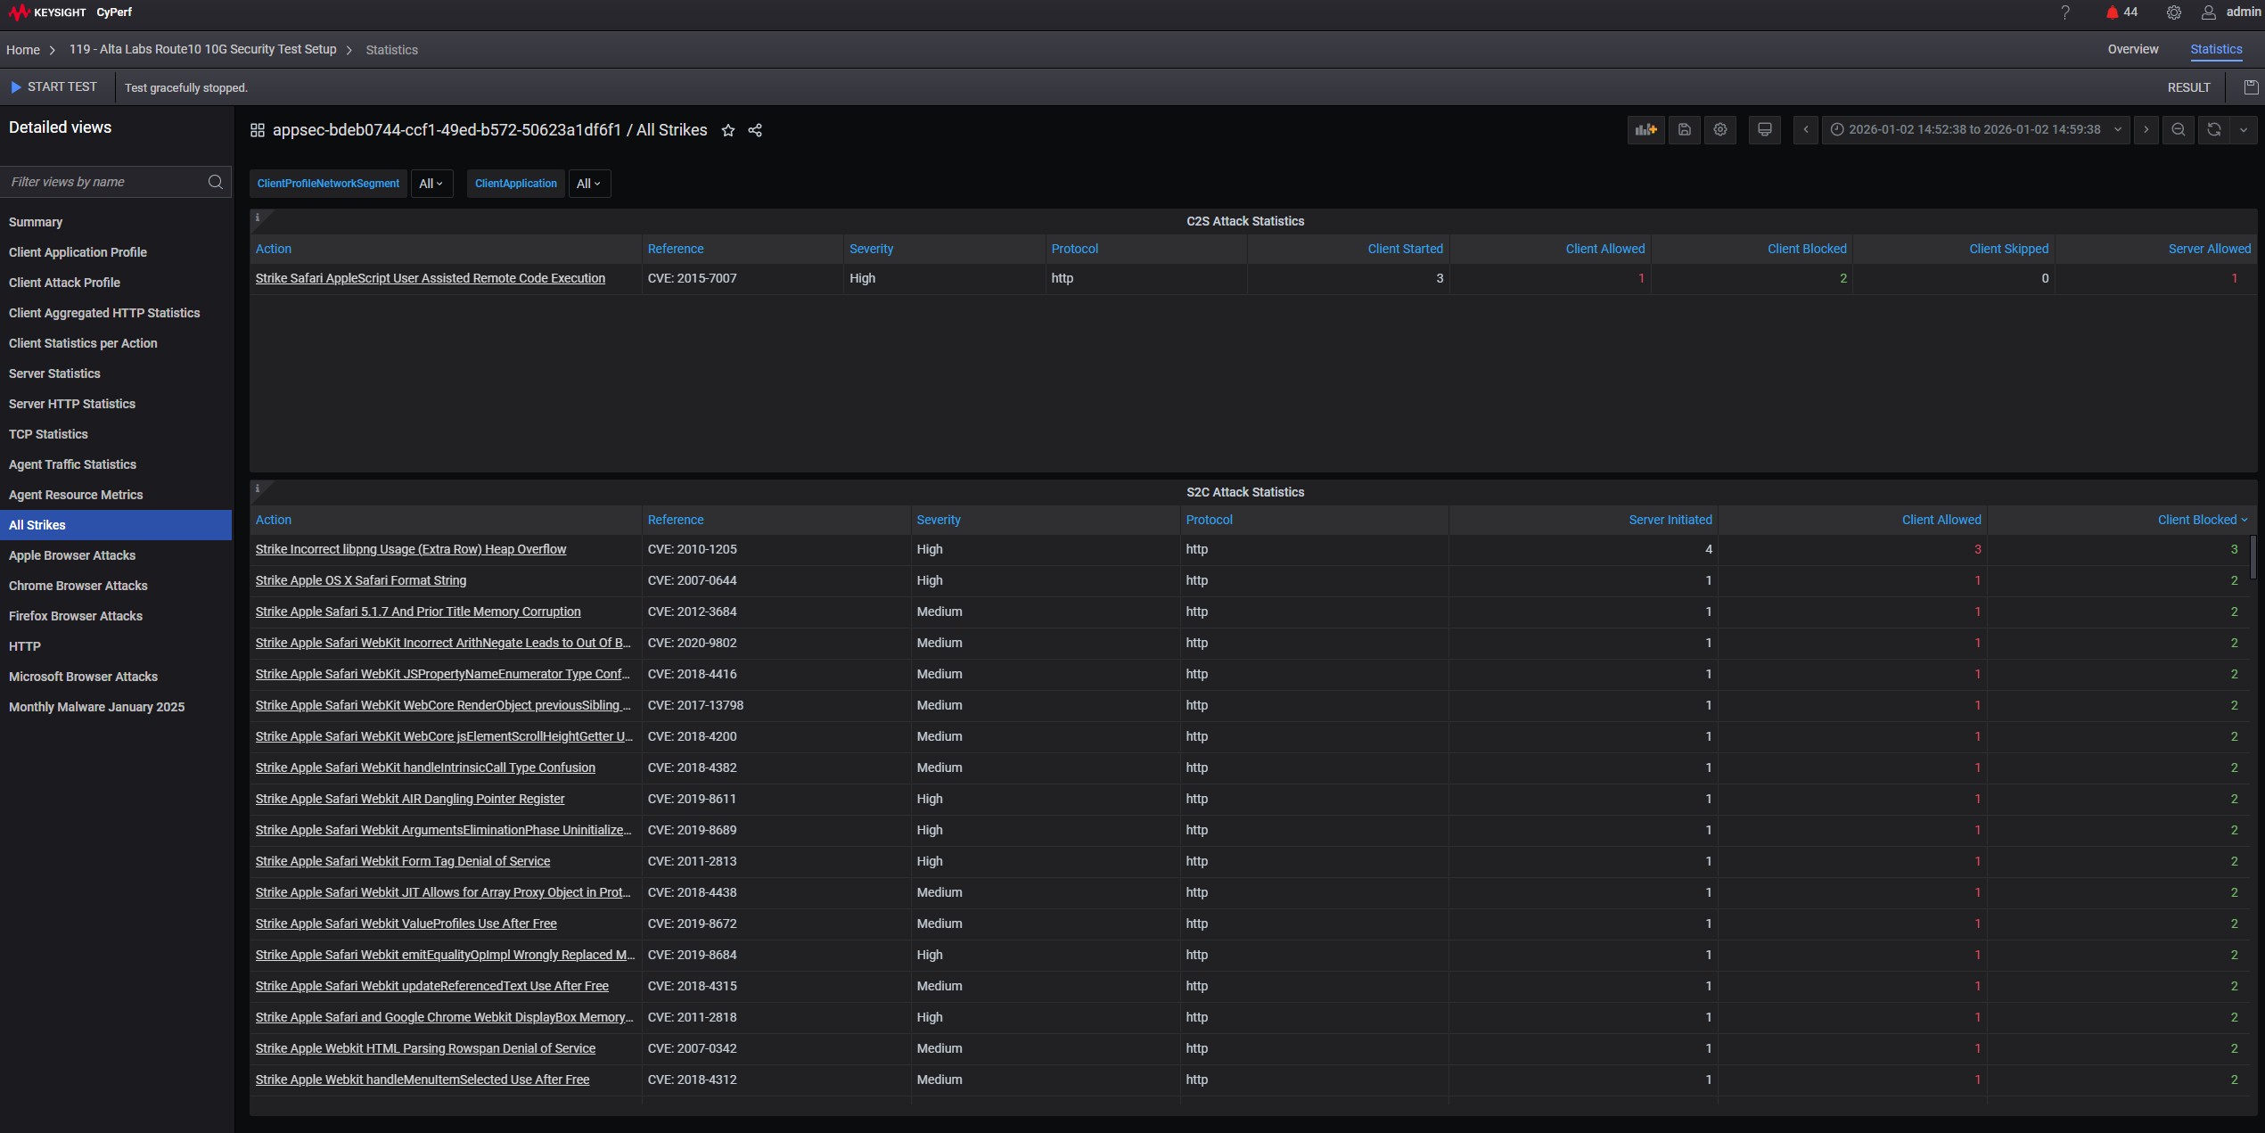This screenshot has width=2265, height=1133.
Task: Open the ClientApplication All dropdown
Action: coord(588,184)
